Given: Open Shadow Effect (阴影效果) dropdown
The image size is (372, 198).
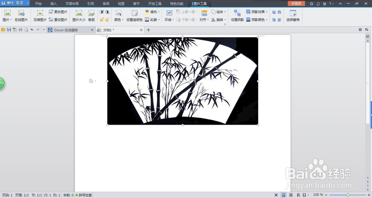Looking at the screenshot, I should point(257,12).
